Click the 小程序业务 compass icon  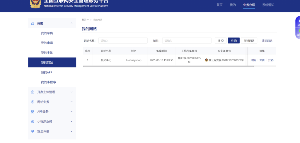pyautogui.click(x=33, y=122)
